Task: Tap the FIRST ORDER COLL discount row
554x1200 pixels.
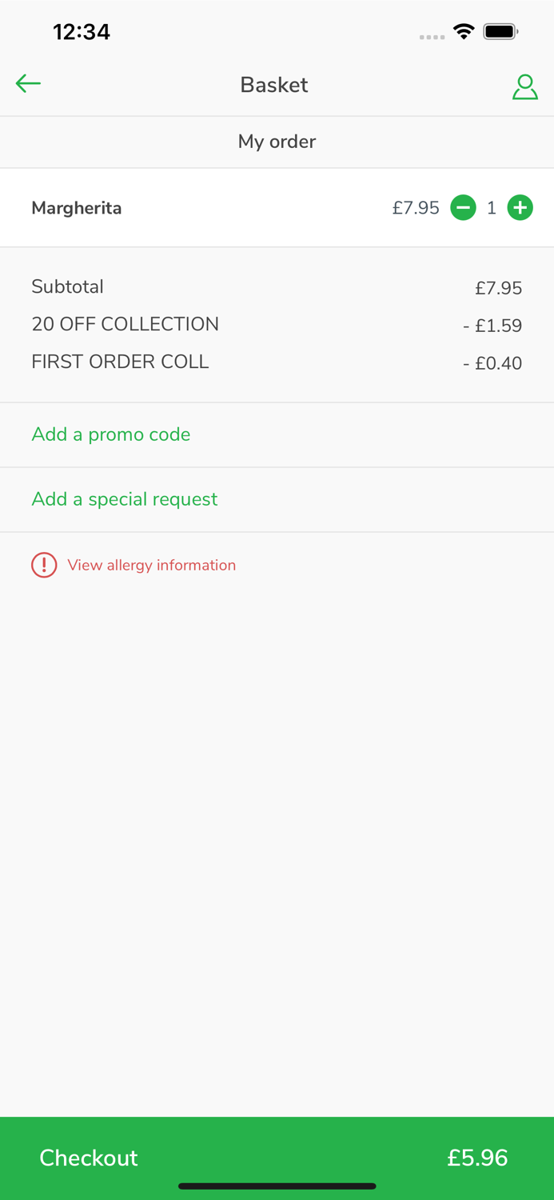Action: pos(120,362)
